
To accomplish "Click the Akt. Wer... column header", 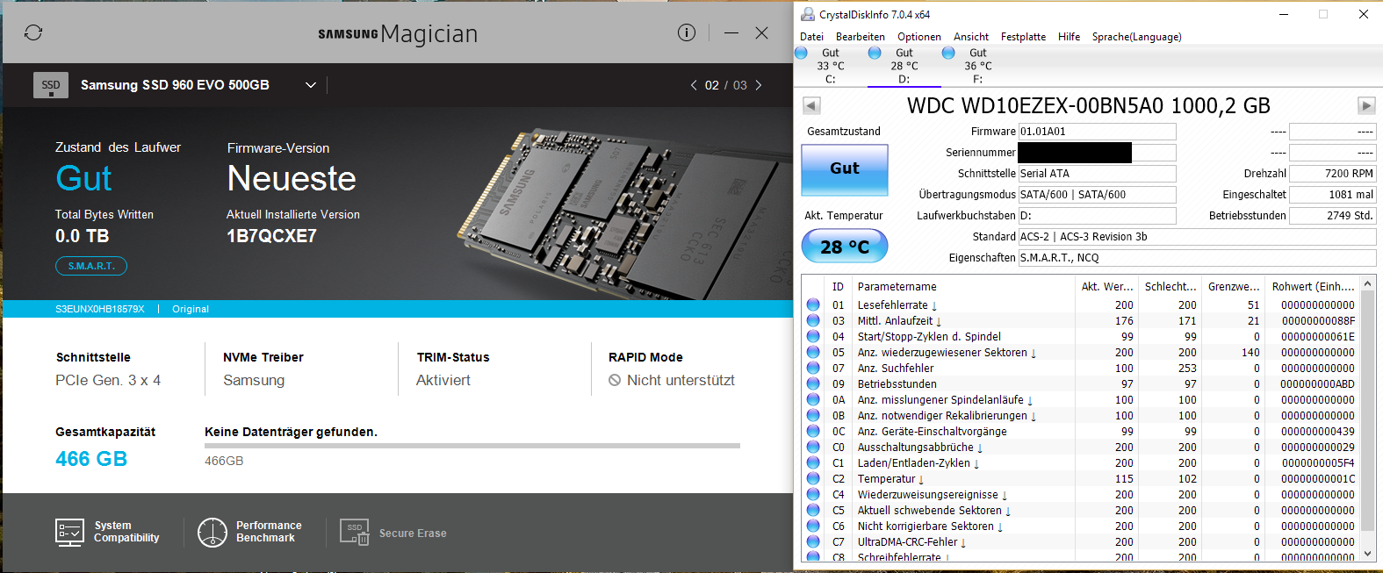I will [x=1106, y=287].
